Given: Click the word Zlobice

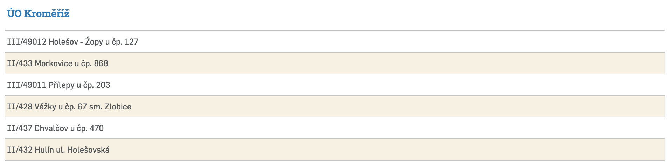Looking at the screenshot, I should point(118,107).
